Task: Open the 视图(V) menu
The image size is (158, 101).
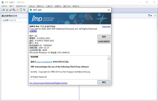Action: [x=58, y=6]
